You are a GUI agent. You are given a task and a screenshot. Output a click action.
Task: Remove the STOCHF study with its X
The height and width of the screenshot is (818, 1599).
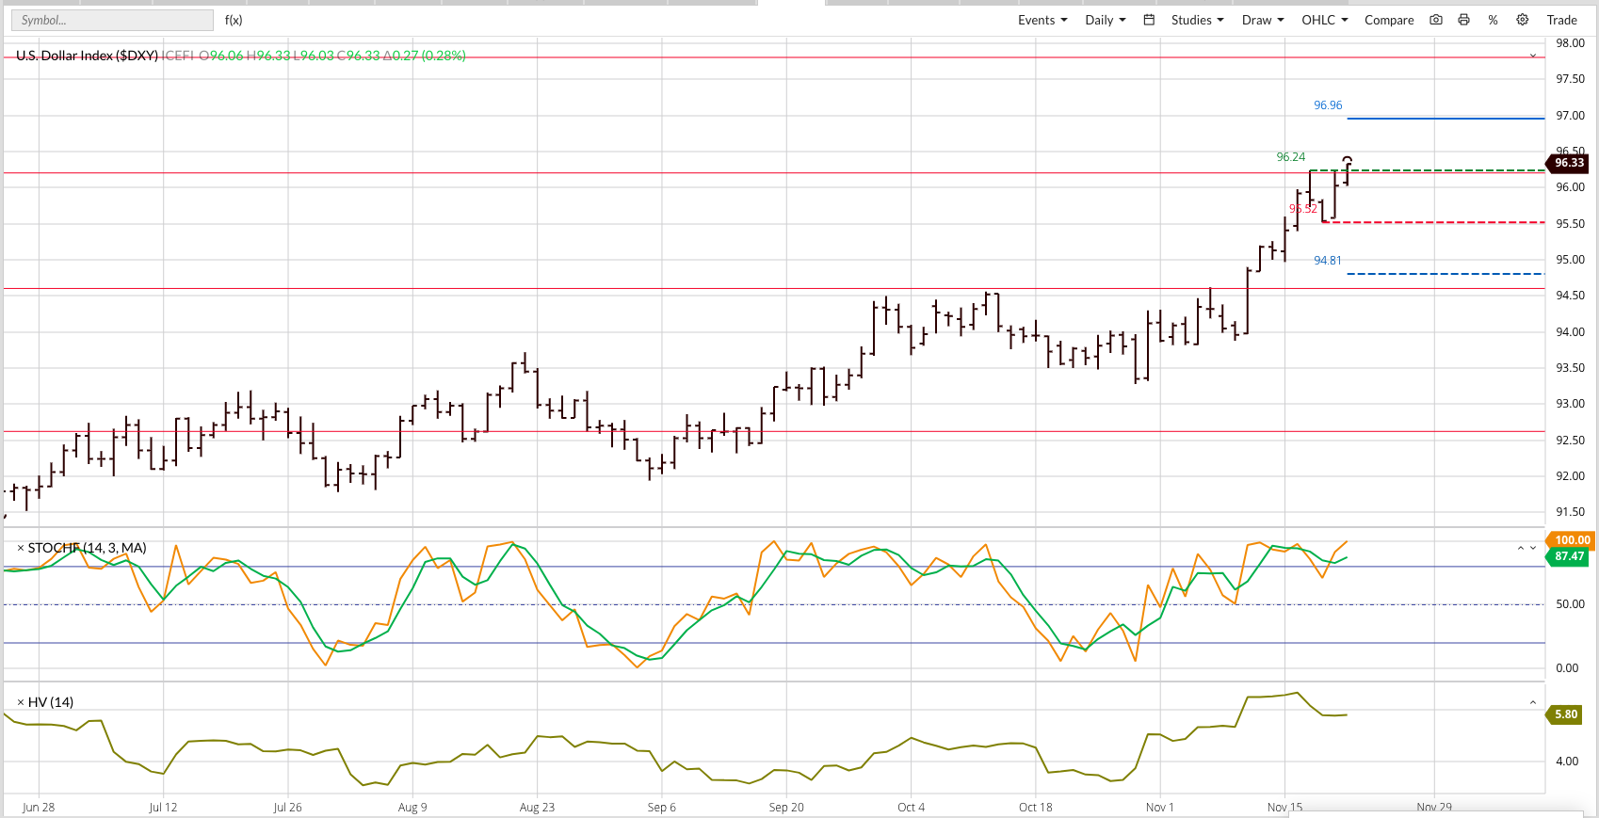click(21, 548)
